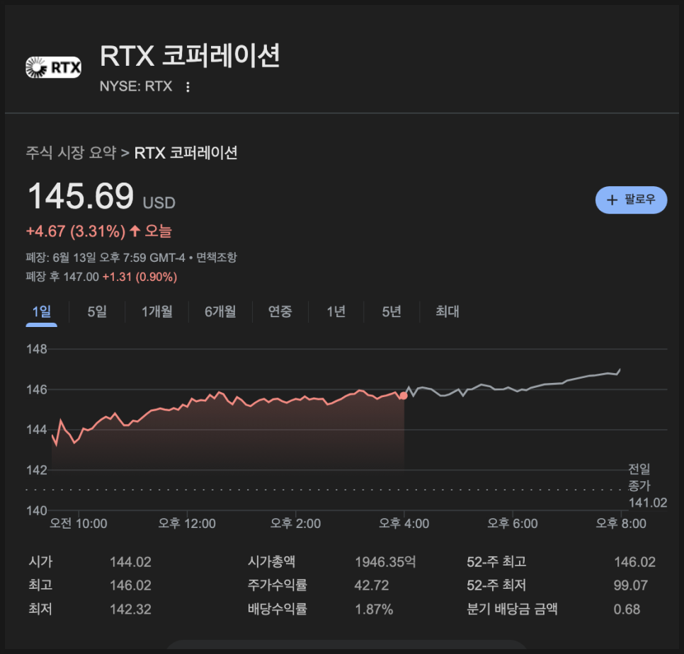Click the 오후 4:00 time axis label

[404, 523]
